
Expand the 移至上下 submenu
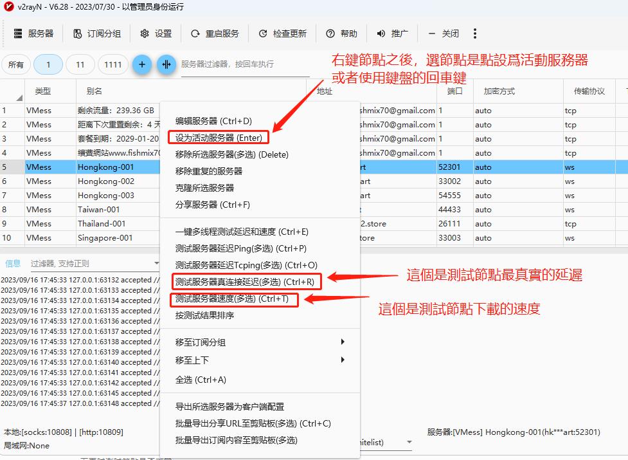tap(343, 360)
